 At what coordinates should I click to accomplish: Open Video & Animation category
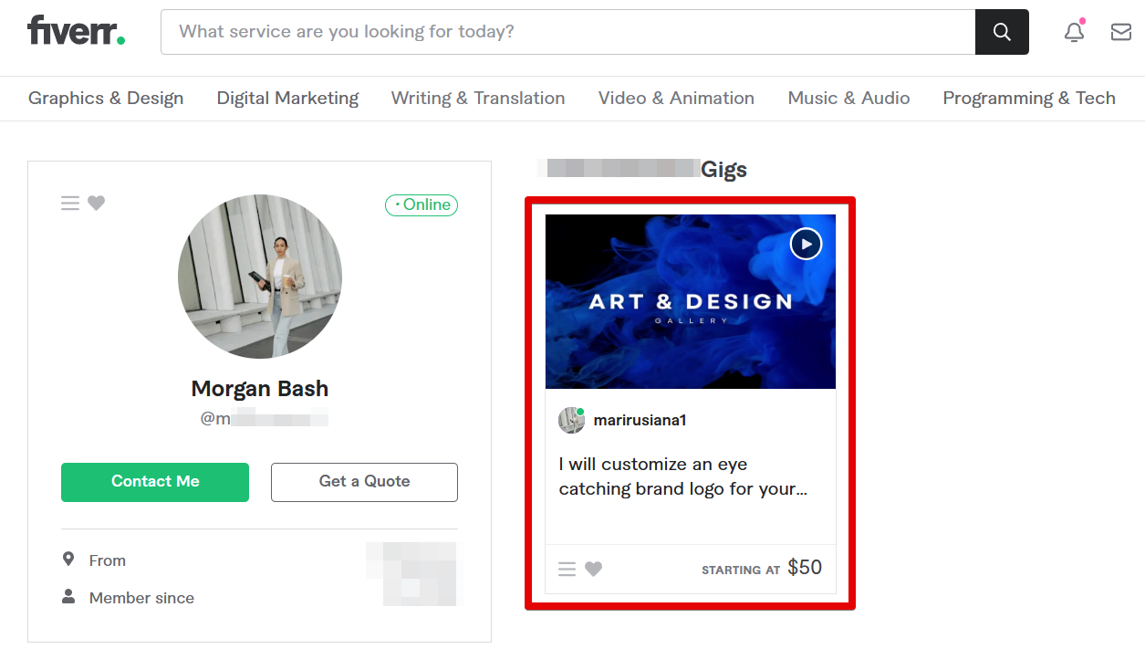click(x=676, y=99)
